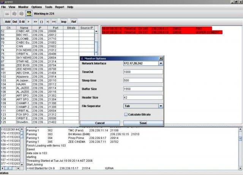This screenshot has height=175, width=243.
Task: Open the Monitor menu
Action: pos(23,7)
